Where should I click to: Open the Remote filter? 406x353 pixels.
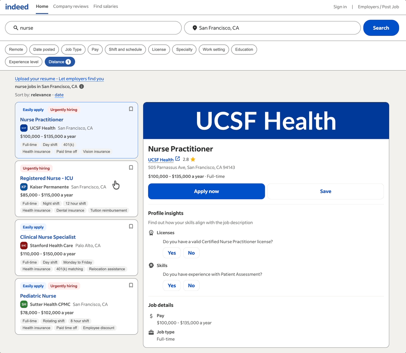click(x=16, y=50)
